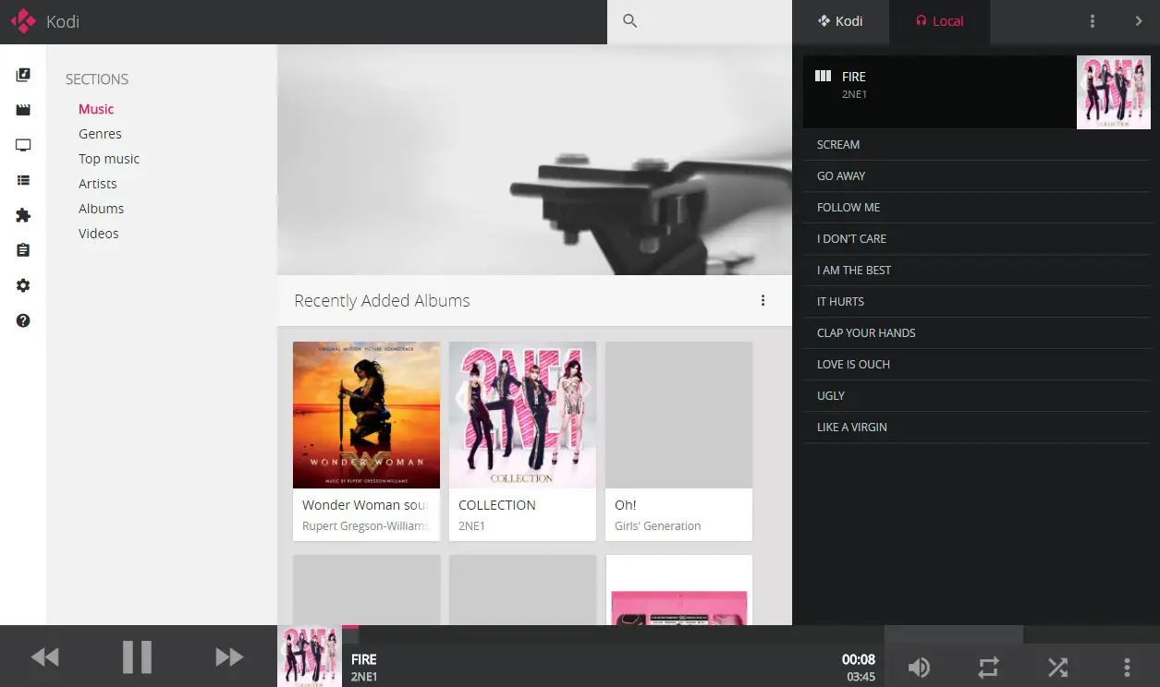
Task: Open the TV shows sidebar icon
Action: pyautogui.click(x=23, y=145)
